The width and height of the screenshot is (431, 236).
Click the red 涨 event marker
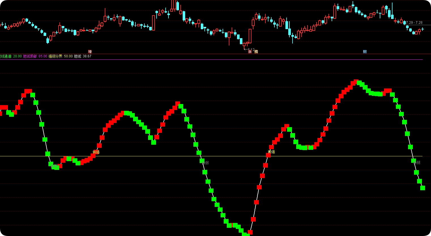250,52
